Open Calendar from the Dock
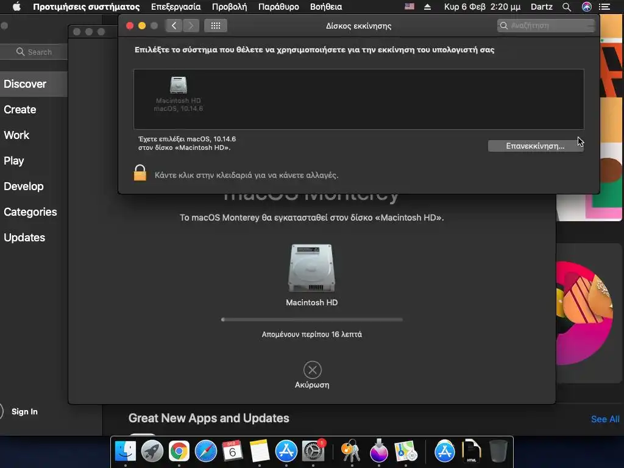The image size is (624, 468). [x=232, y=451]
